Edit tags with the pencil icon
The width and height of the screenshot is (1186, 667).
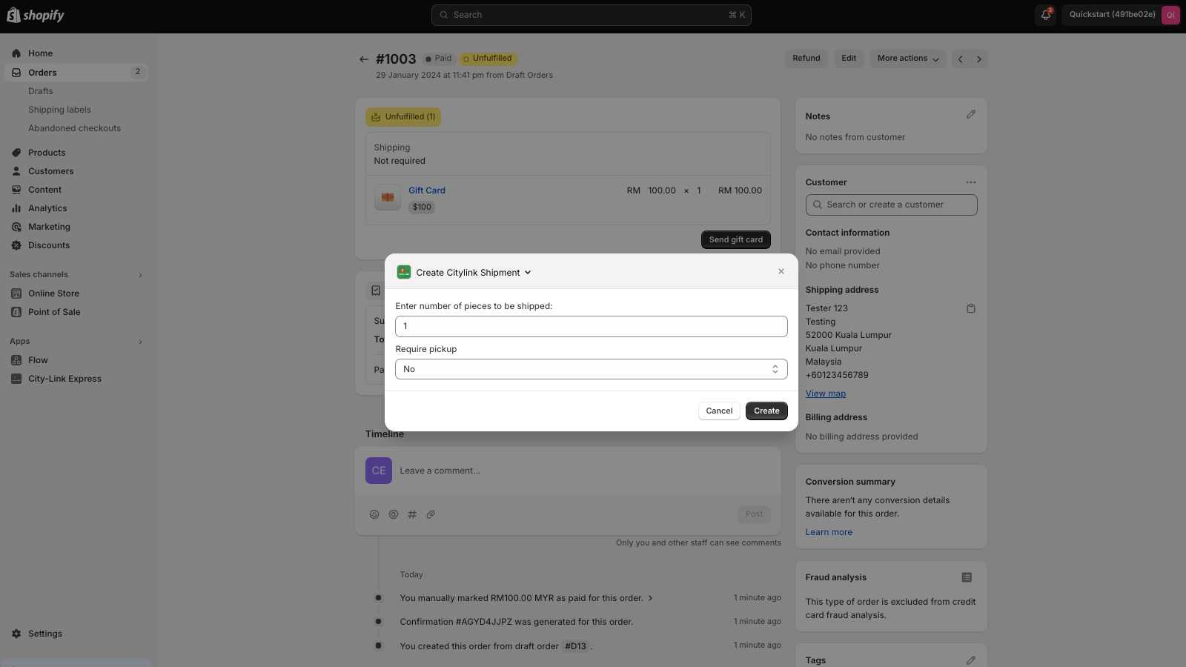[971, 660]
